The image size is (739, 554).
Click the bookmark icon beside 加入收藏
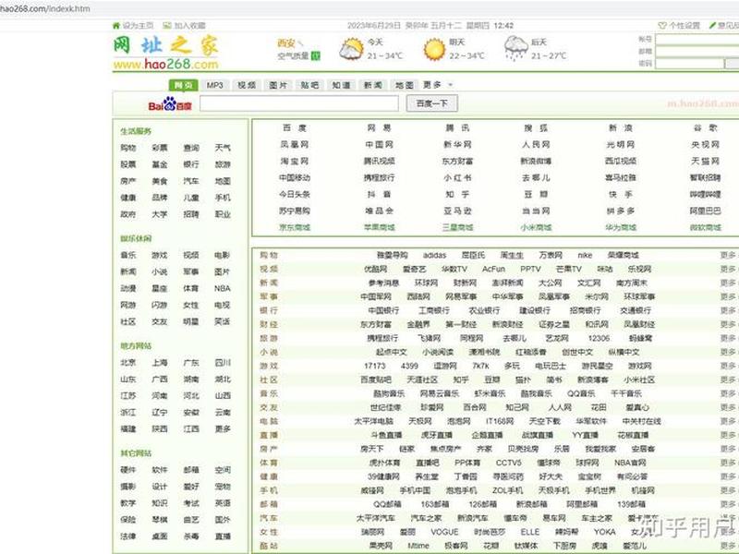tap(167, 26)
